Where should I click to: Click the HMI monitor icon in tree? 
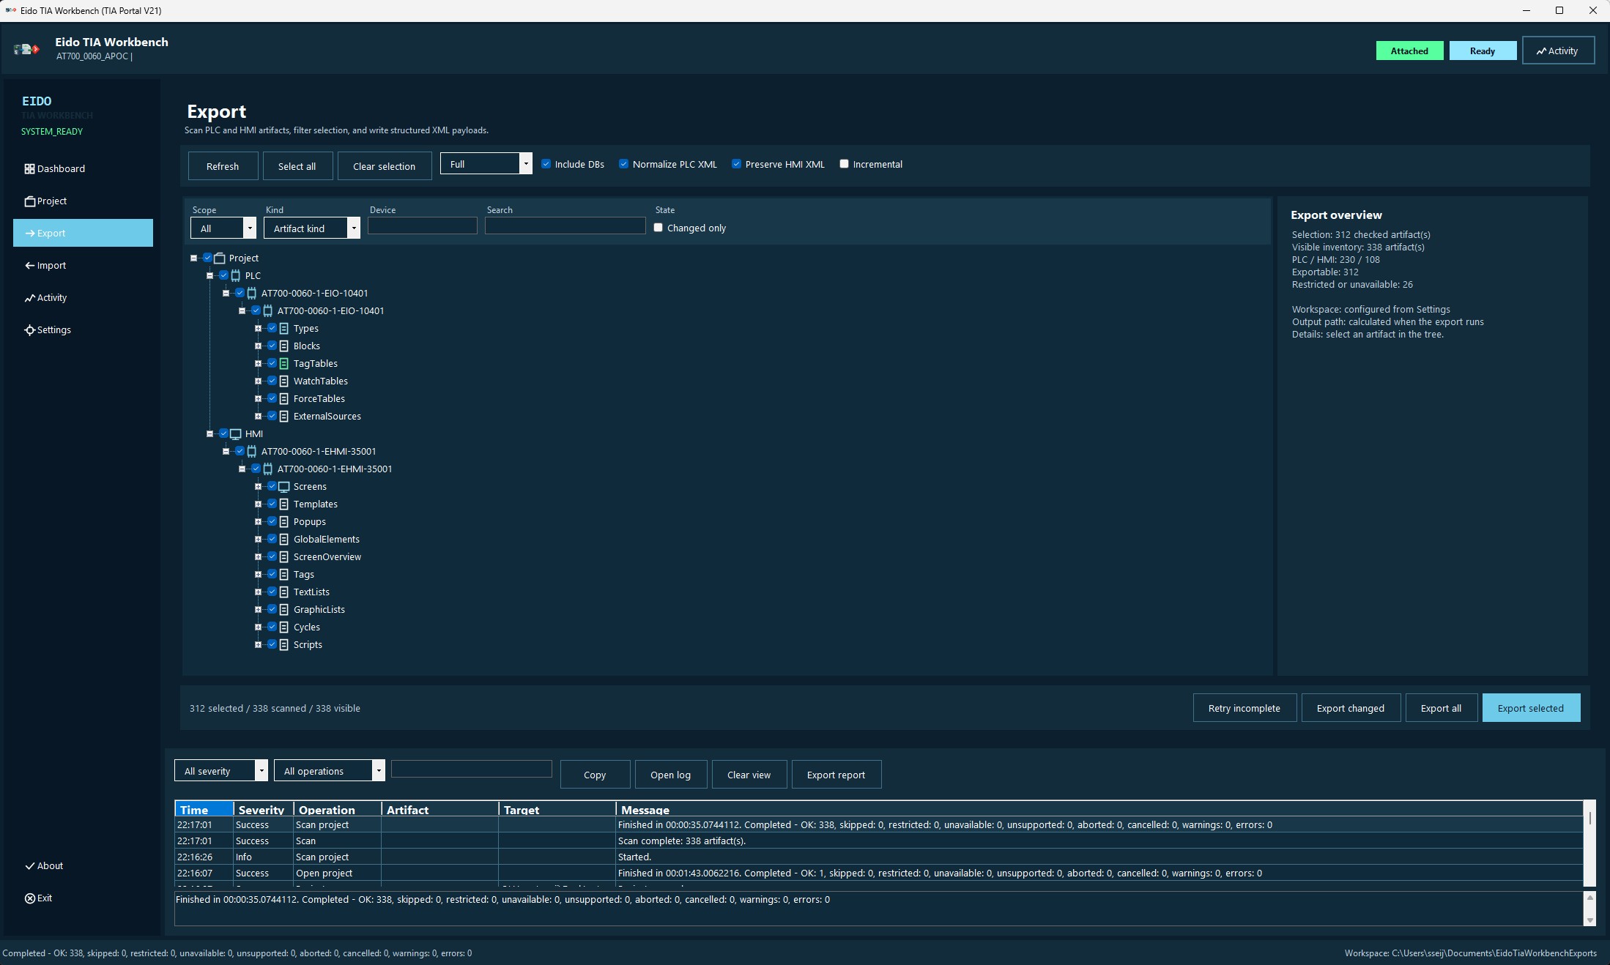[235, 434]
